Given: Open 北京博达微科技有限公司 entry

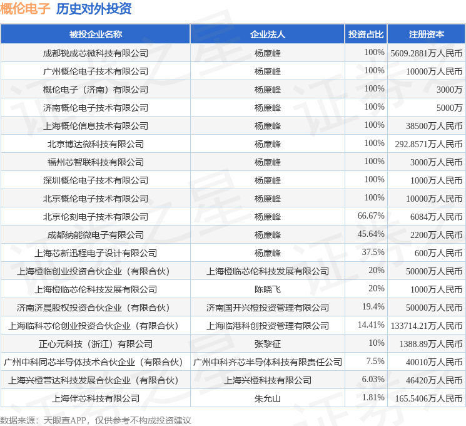Looking at the screenshot, I should (96, 144).
